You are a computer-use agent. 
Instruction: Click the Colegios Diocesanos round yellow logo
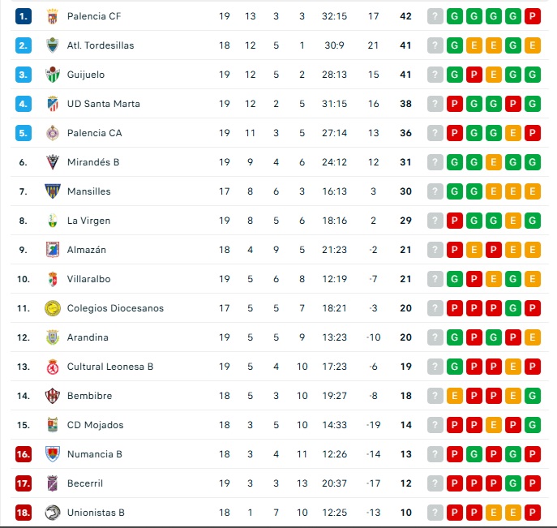(x=53, y=308)
